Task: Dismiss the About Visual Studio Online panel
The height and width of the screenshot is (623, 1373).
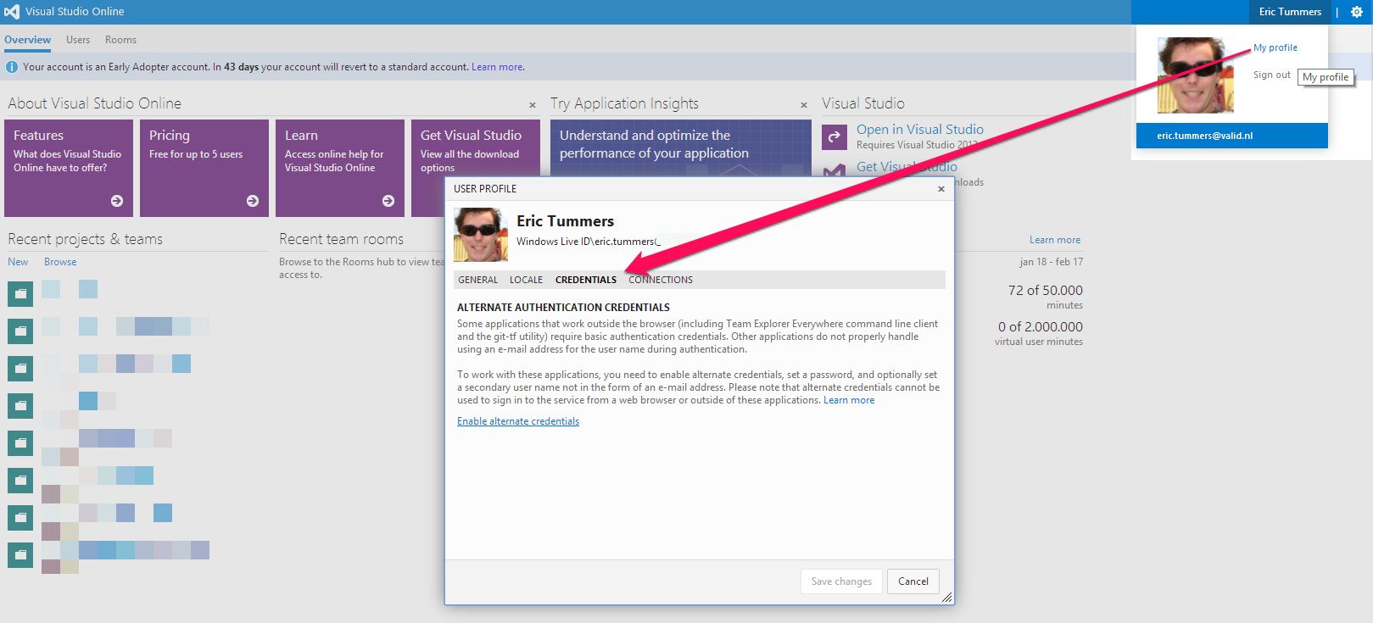Action: (x=533, y=105)
